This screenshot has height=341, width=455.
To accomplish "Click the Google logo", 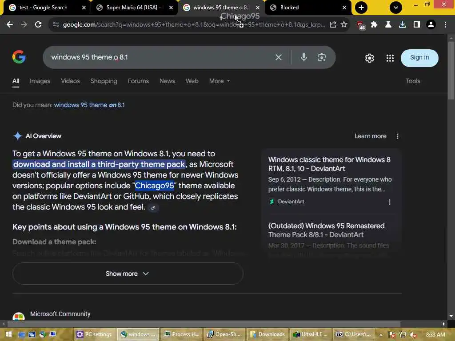I will pyautogui.click(x=19, y=57).
